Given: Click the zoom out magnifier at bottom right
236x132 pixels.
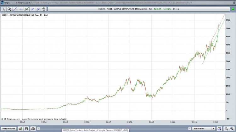Looking at the screenshot, I should click(226, 129).
